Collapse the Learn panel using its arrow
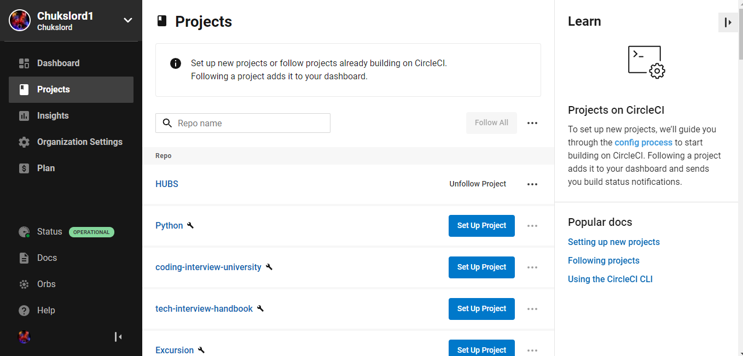 728,22
